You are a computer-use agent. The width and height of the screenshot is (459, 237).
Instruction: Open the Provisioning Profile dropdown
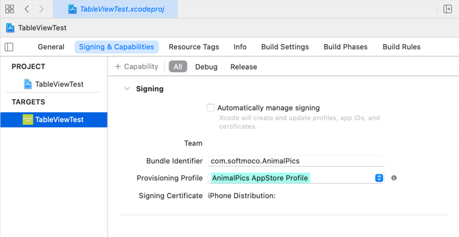[x=296, y=178]
